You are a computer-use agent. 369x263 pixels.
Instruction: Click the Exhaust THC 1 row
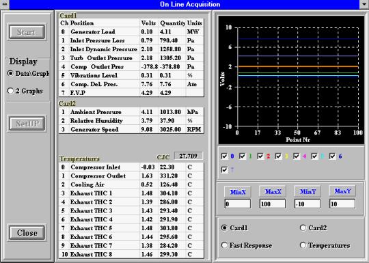click(x=131, y=193)
